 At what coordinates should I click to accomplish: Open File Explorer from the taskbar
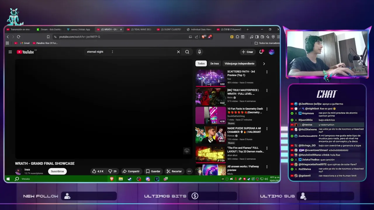121,179
